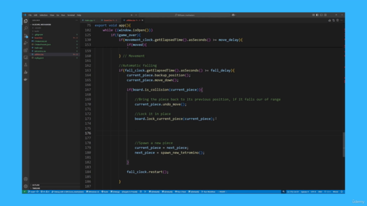367x206 pixels.
Task: Click the CMake launch play icon in status bar
Action: 145,192
